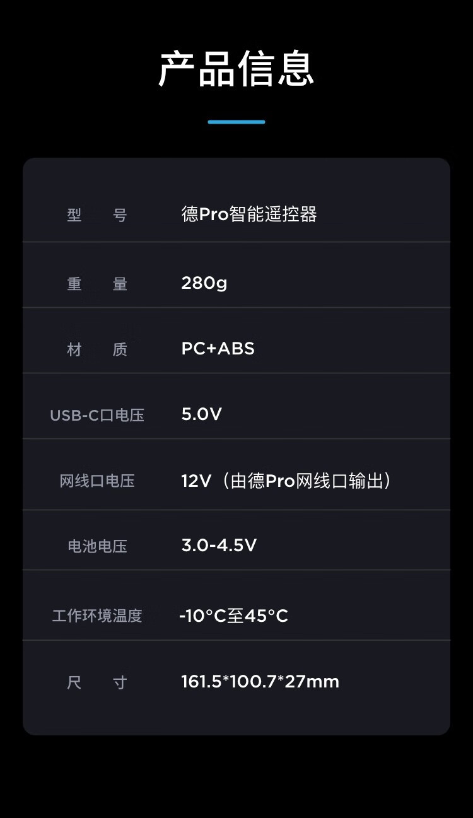Screen dimensions: 473x818
Task: Select the 5.0V voltage value
Action: (x=201, y=414)
